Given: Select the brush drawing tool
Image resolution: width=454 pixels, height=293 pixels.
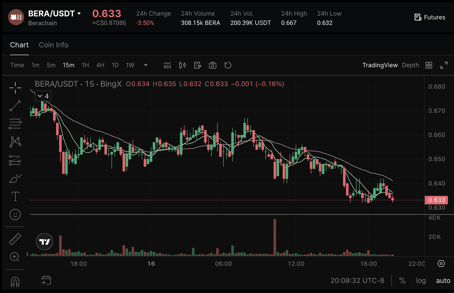Looking at the screenshot, I should pyautogui.click(x=15, y=178).
